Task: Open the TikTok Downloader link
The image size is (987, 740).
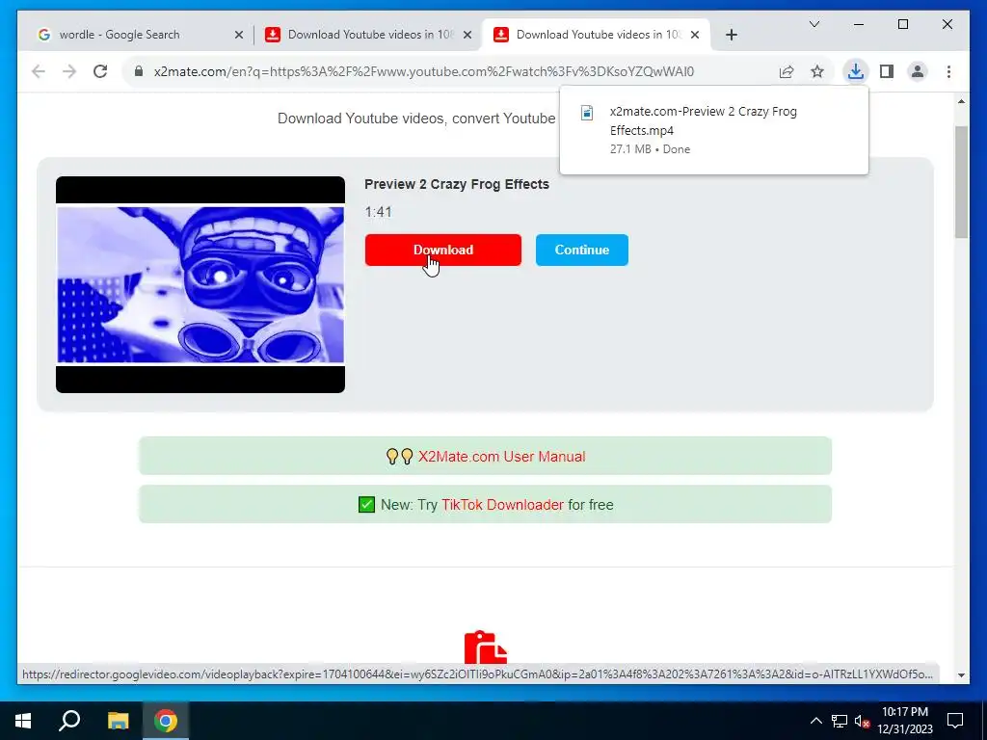Action: point(502,505)
